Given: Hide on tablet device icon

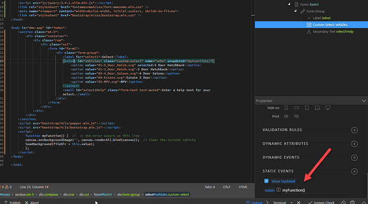Looking at the screenshot, I should 307,108.
